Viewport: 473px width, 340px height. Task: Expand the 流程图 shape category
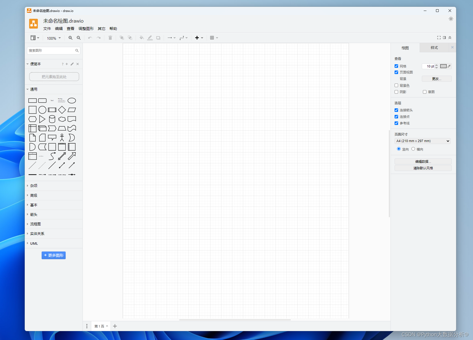point(35,224)
